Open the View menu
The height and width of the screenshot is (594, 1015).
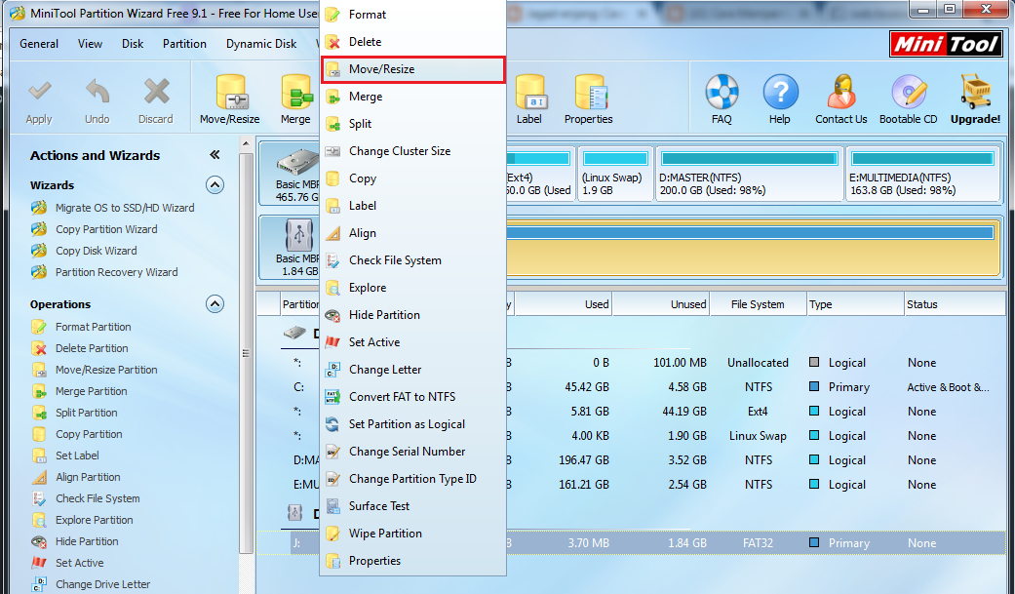pos(90,43)
